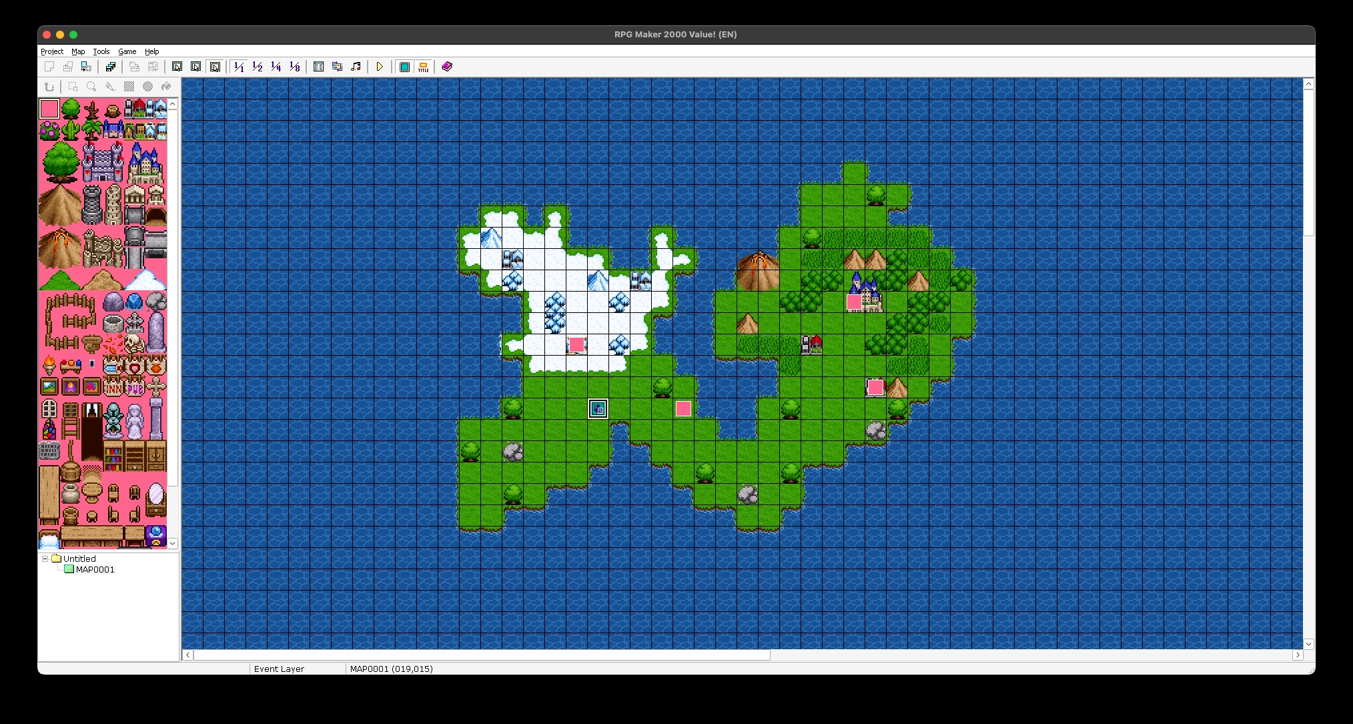
Task: Enable the Title screen display option
Action: point(424,66)
